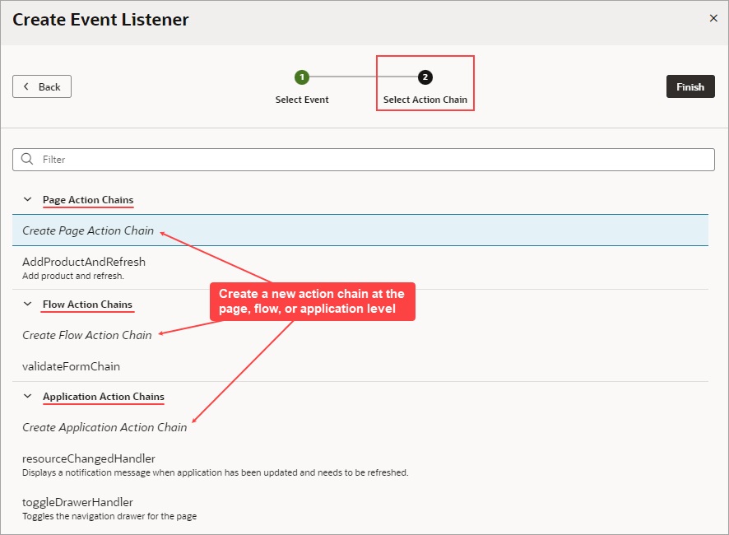
Task: Click the step 2 black circle icon
Action: tap(425, 77)
